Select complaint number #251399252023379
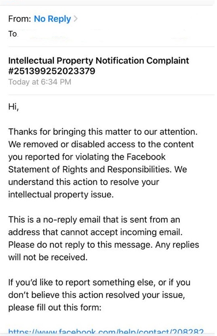 (51, 71)
